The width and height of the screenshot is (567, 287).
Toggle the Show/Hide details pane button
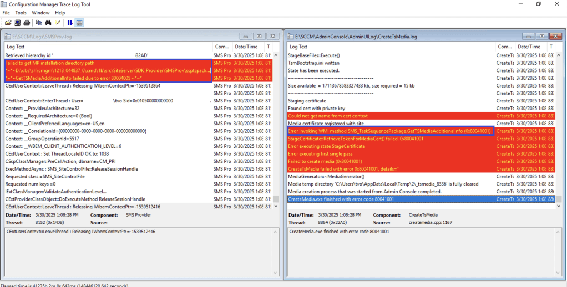(79, 23)
